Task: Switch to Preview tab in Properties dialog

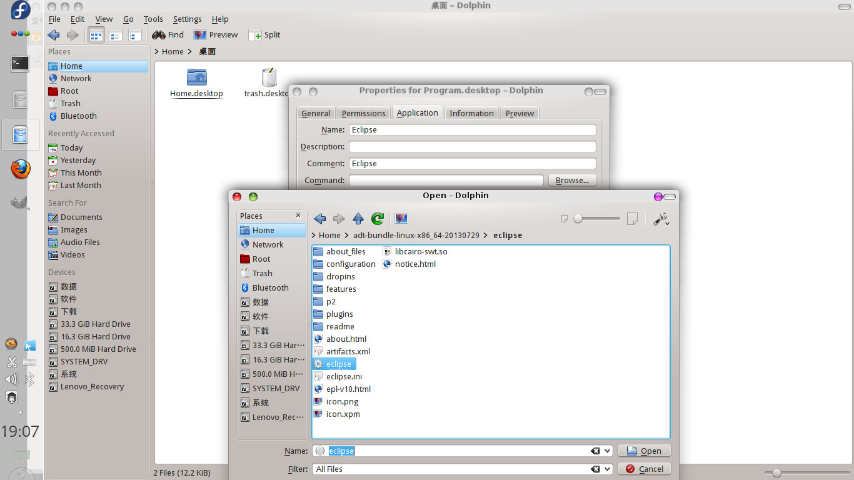Action: click(x=520, y=113)
